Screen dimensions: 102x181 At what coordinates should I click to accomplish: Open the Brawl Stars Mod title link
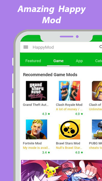pyautogui.click(x=68, y=143)
